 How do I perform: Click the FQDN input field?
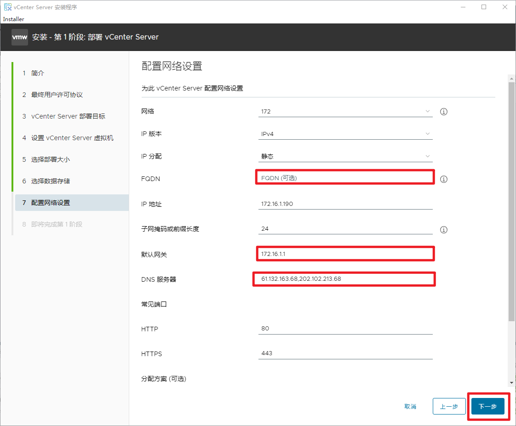point(345,178)
